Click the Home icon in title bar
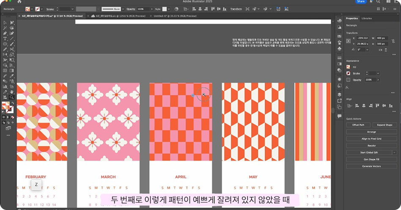 coord(19,2)
